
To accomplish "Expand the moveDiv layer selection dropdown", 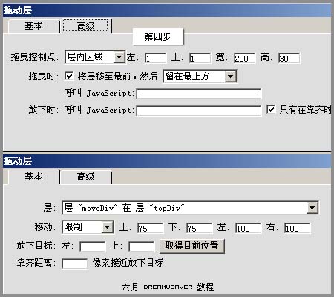I will (x=312, y=207).
